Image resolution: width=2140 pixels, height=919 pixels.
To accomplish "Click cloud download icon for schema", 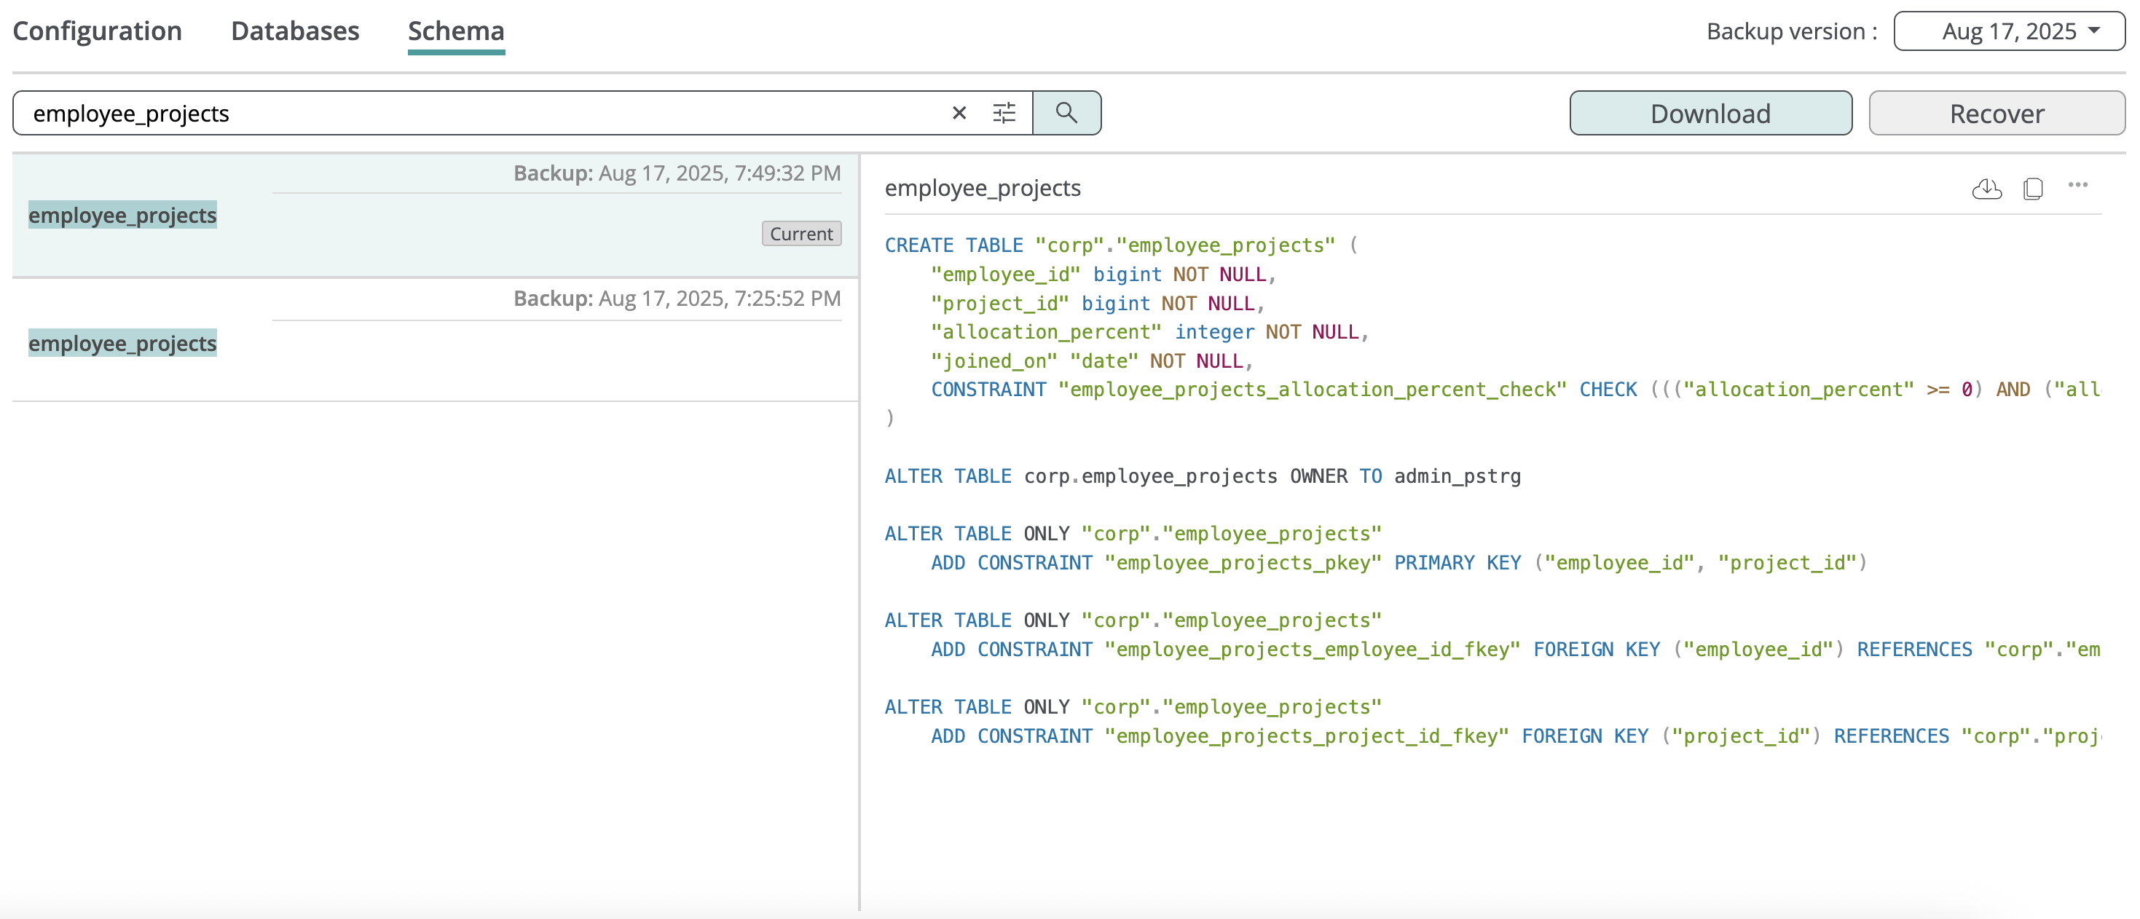I will [x=1986, y=189].
